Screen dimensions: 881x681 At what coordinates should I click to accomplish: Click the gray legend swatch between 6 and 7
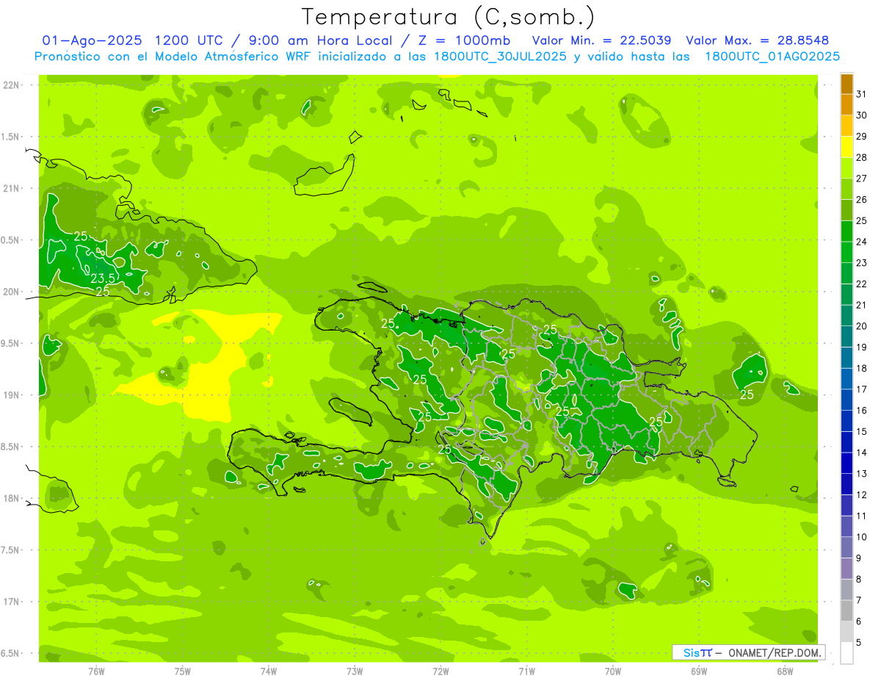(x=846, y=611)
